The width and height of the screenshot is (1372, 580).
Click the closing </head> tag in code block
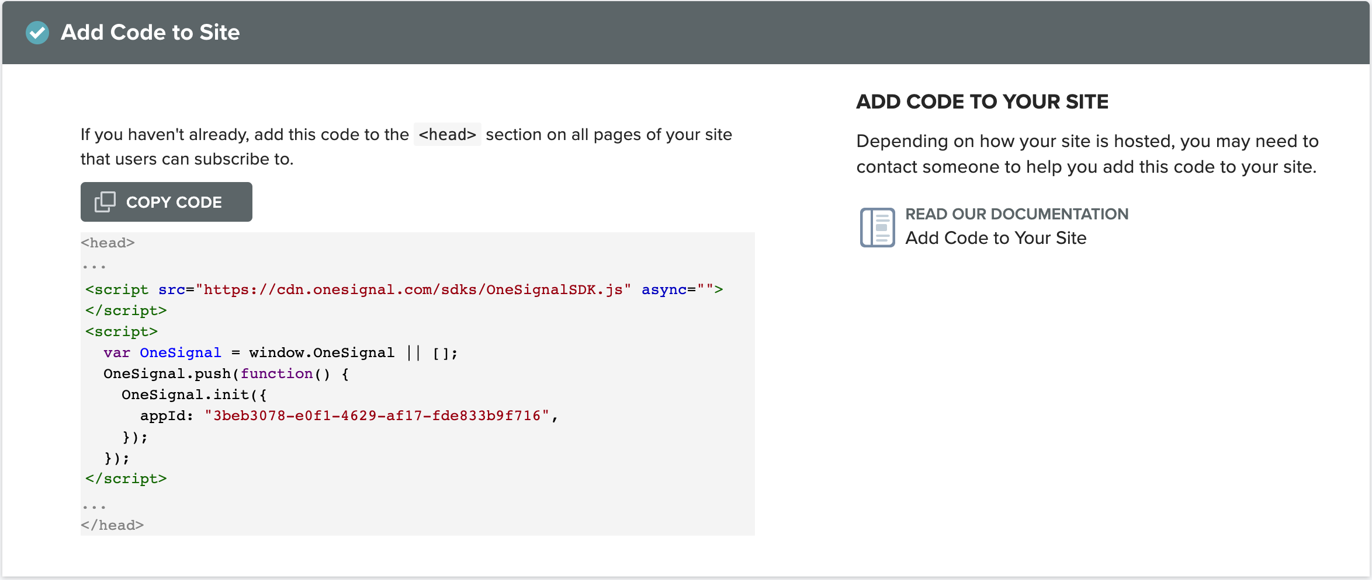point(112,525)
